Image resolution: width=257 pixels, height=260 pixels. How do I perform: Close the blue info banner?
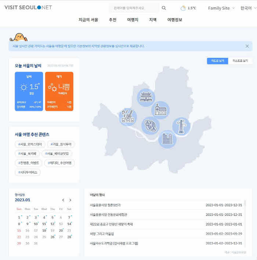pyautogui.click(x=247, y=46)
